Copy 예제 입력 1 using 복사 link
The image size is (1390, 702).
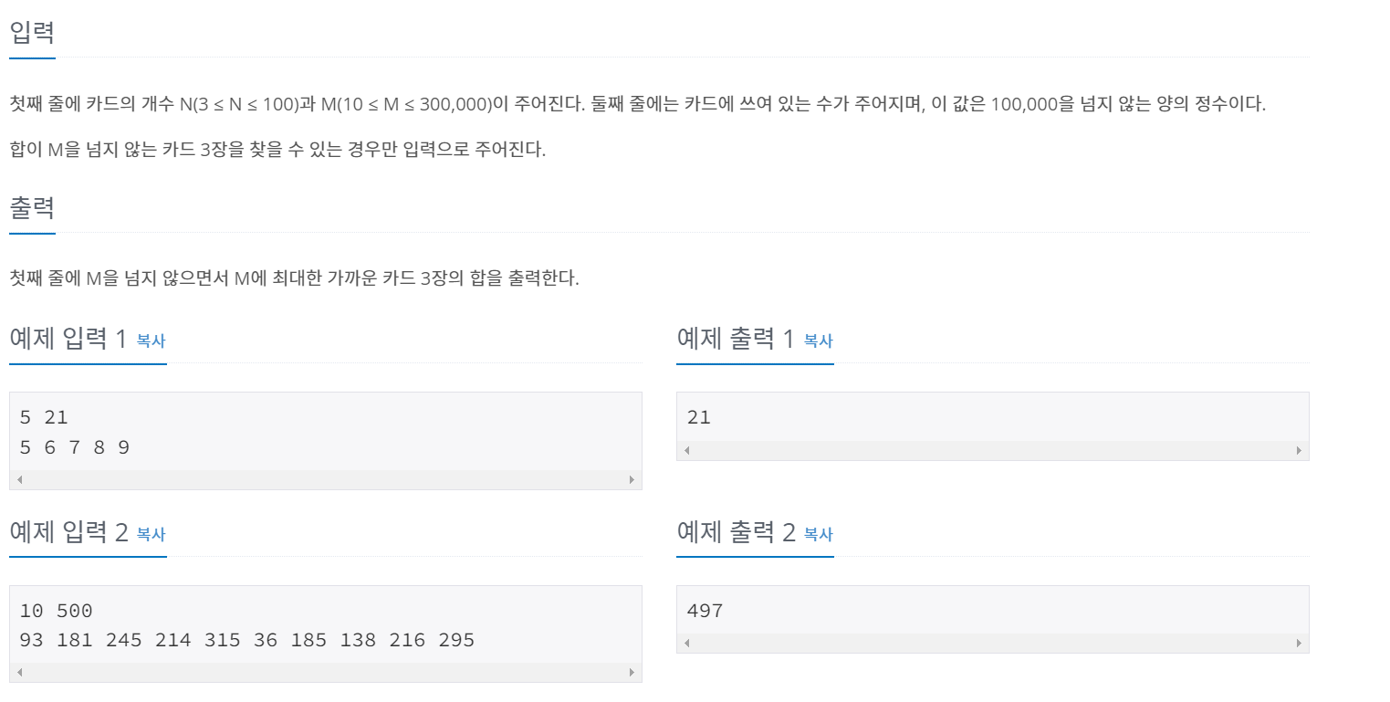[151, 341]
